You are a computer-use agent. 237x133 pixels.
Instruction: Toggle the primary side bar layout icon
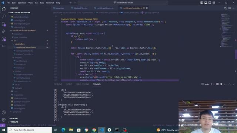pos(201,3)
